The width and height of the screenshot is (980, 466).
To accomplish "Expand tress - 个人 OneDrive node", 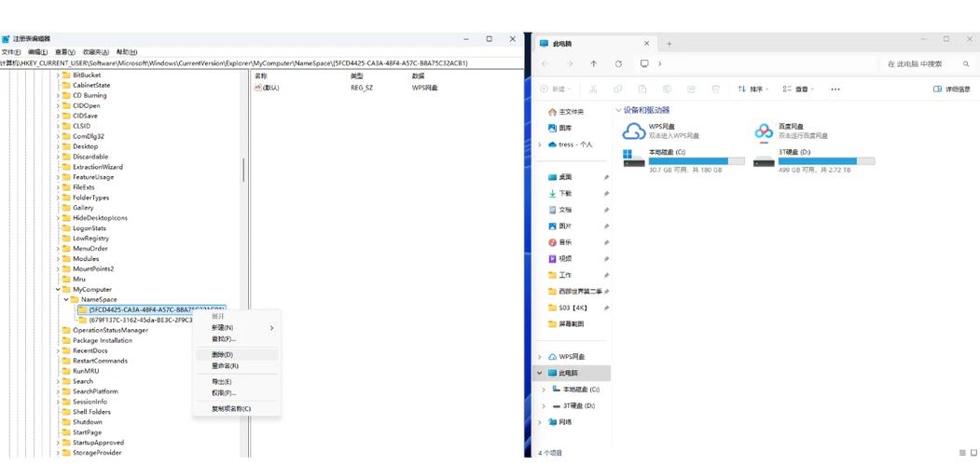I will (x=539, y=144).
